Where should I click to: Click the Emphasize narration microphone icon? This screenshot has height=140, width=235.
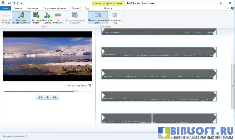(21, 16)
